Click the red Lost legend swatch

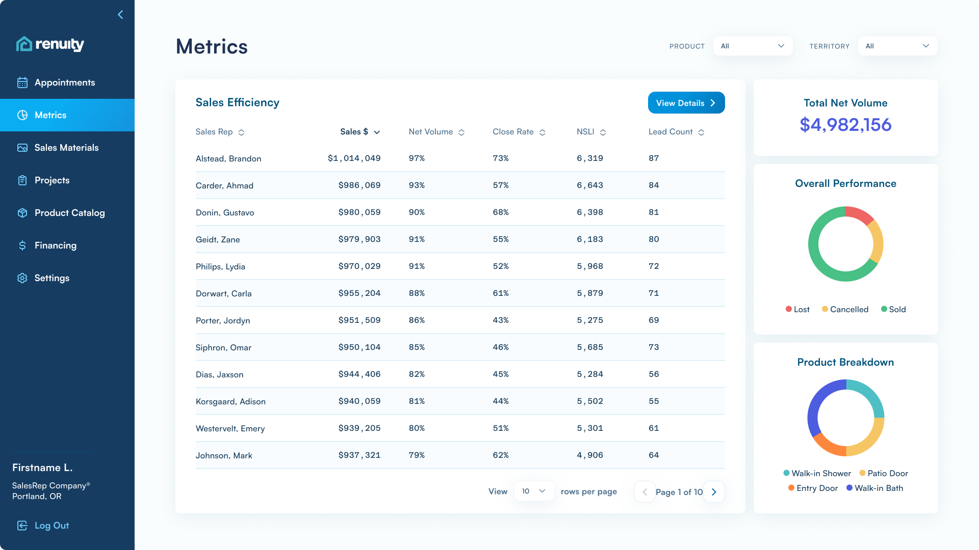point(789,309)
